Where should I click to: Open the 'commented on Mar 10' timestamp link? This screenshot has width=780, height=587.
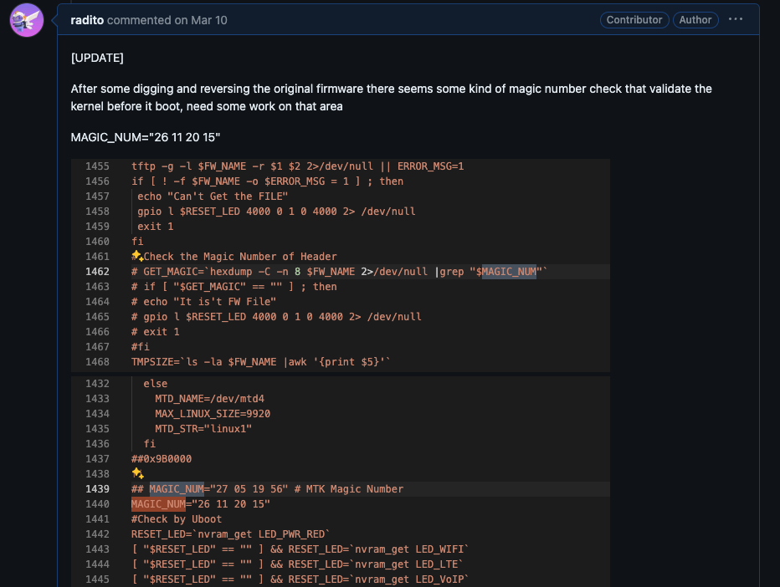point(167,20)
